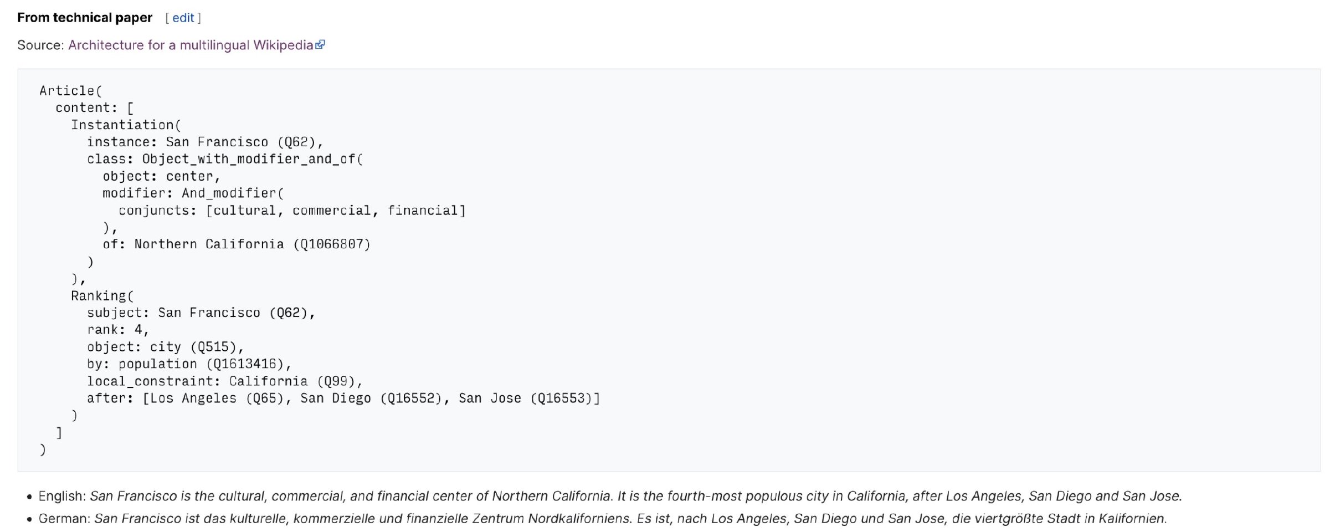Click the "of: Northern California (Q1066807)" line
The image size is (1330, 532).
point(236,244)
